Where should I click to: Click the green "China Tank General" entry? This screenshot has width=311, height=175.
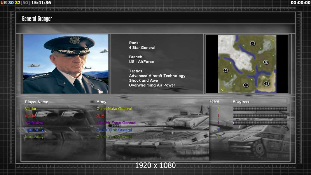114,137
